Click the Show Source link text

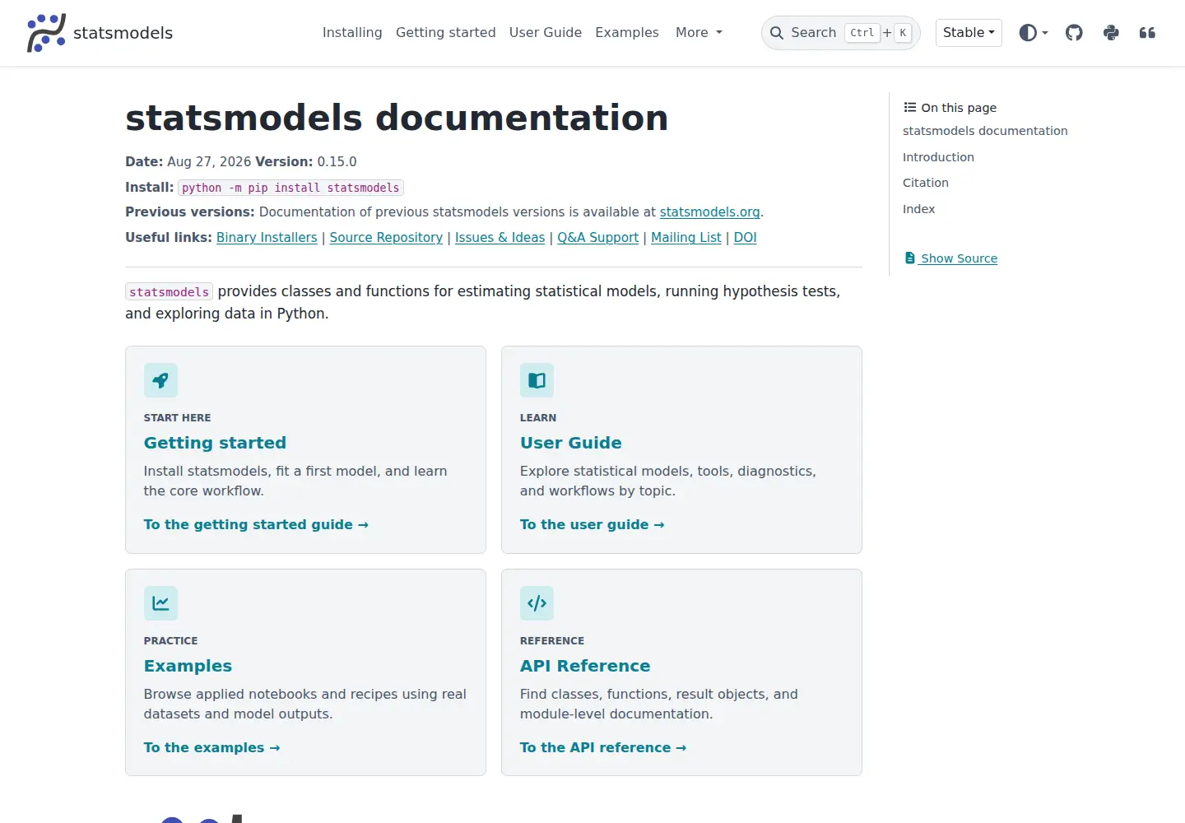click(x=959, y=258)
